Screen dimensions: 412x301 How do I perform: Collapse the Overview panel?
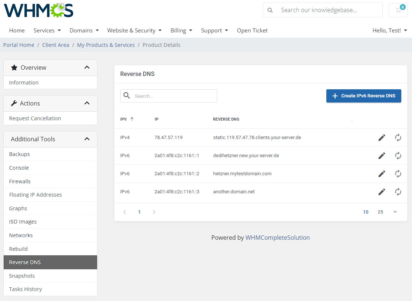pos(87,68)
